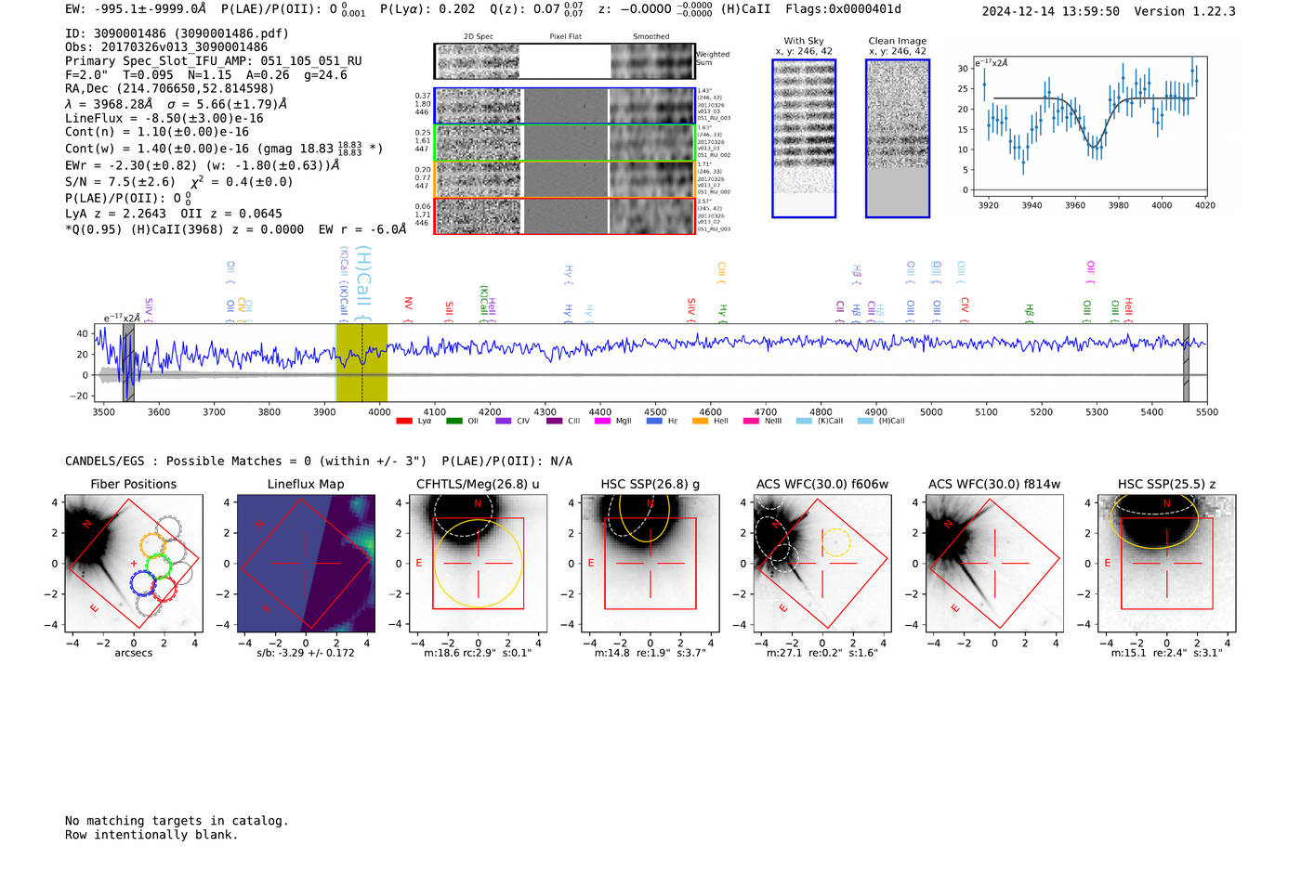This screenshot has height=885, width=1301.
Task: Click the 'LineFlux = -8.50(±3.00)e-16' line
Action: pyautogui.click(x=164, y=118)
